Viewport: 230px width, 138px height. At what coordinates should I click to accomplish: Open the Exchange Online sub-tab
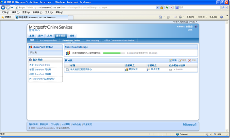coord(48,40)
